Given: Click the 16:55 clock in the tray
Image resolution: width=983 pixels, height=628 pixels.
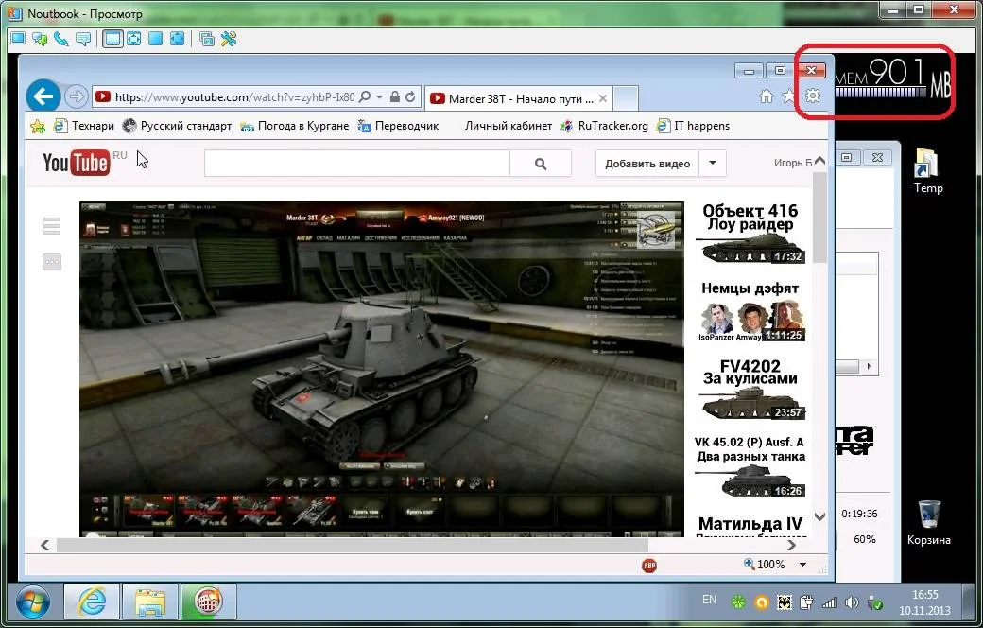Looking at the screenshot, I should 924,594.
